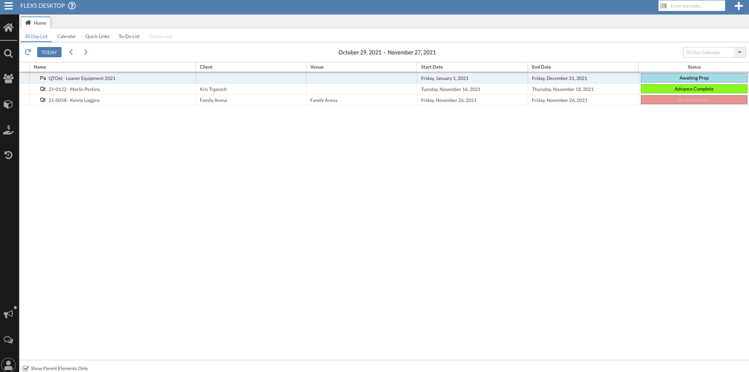This screenshot has height=372, width=749.
Task: Switch to the Calendar tab
Action: pos(66,36)
